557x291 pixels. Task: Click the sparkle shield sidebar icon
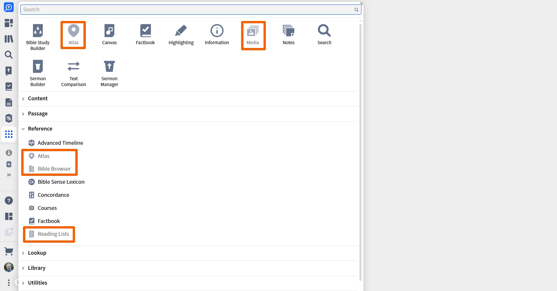(9, 164)
